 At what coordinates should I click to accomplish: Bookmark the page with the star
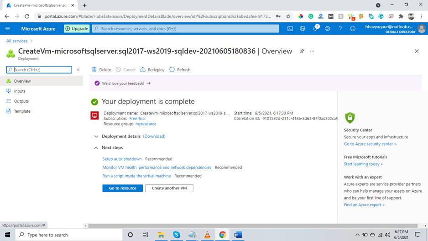[288, 16]
